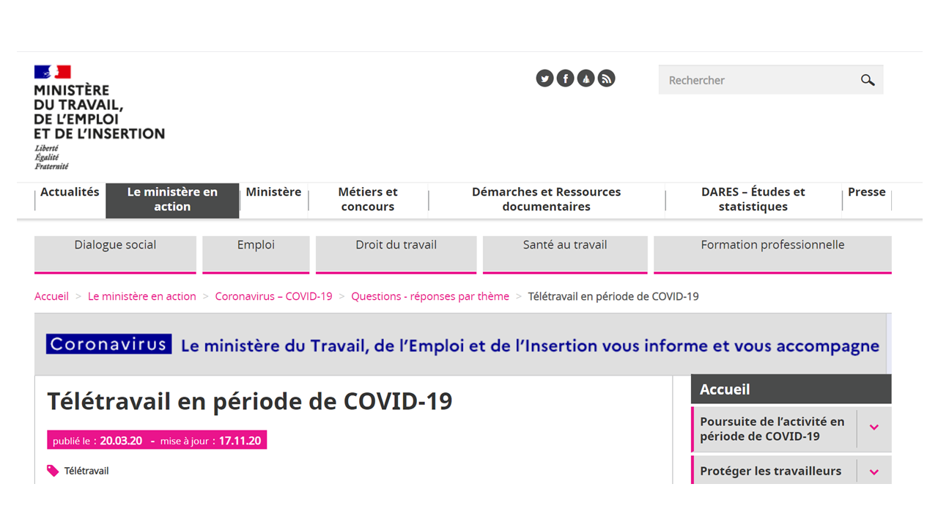Open the Actualités menu
Viewport: 938px width, 528px height.
70,192
